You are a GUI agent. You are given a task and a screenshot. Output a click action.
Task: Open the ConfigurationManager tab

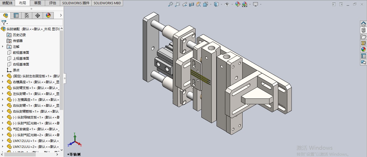[27, 16]
